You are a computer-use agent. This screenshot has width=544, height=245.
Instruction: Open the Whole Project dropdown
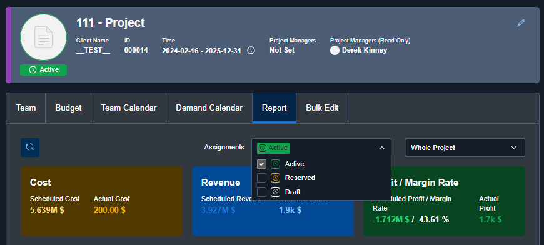(x=465, y=147)
